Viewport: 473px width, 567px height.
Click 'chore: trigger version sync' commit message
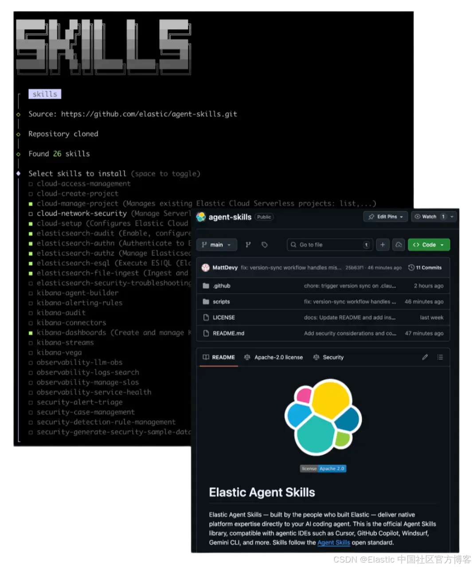coord(350,286)
